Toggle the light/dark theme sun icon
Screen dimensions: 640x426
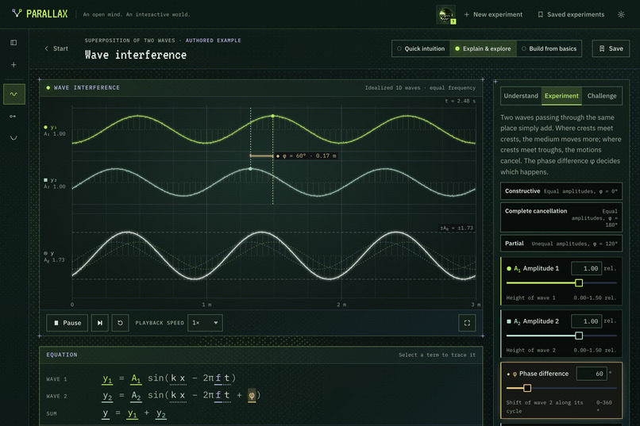(621, 14)
